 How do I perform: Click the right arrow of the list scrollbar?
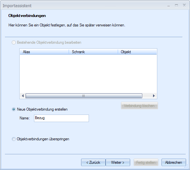click(154, 96)
